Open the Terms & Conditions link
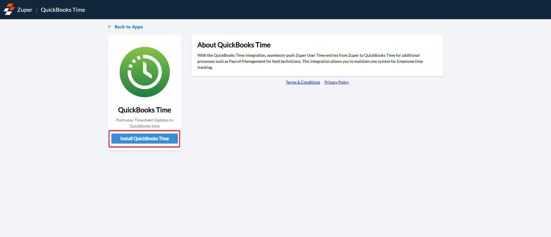The image size is (551, 237). point(303,82)
